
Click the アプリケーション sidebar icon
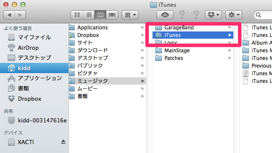11,78
